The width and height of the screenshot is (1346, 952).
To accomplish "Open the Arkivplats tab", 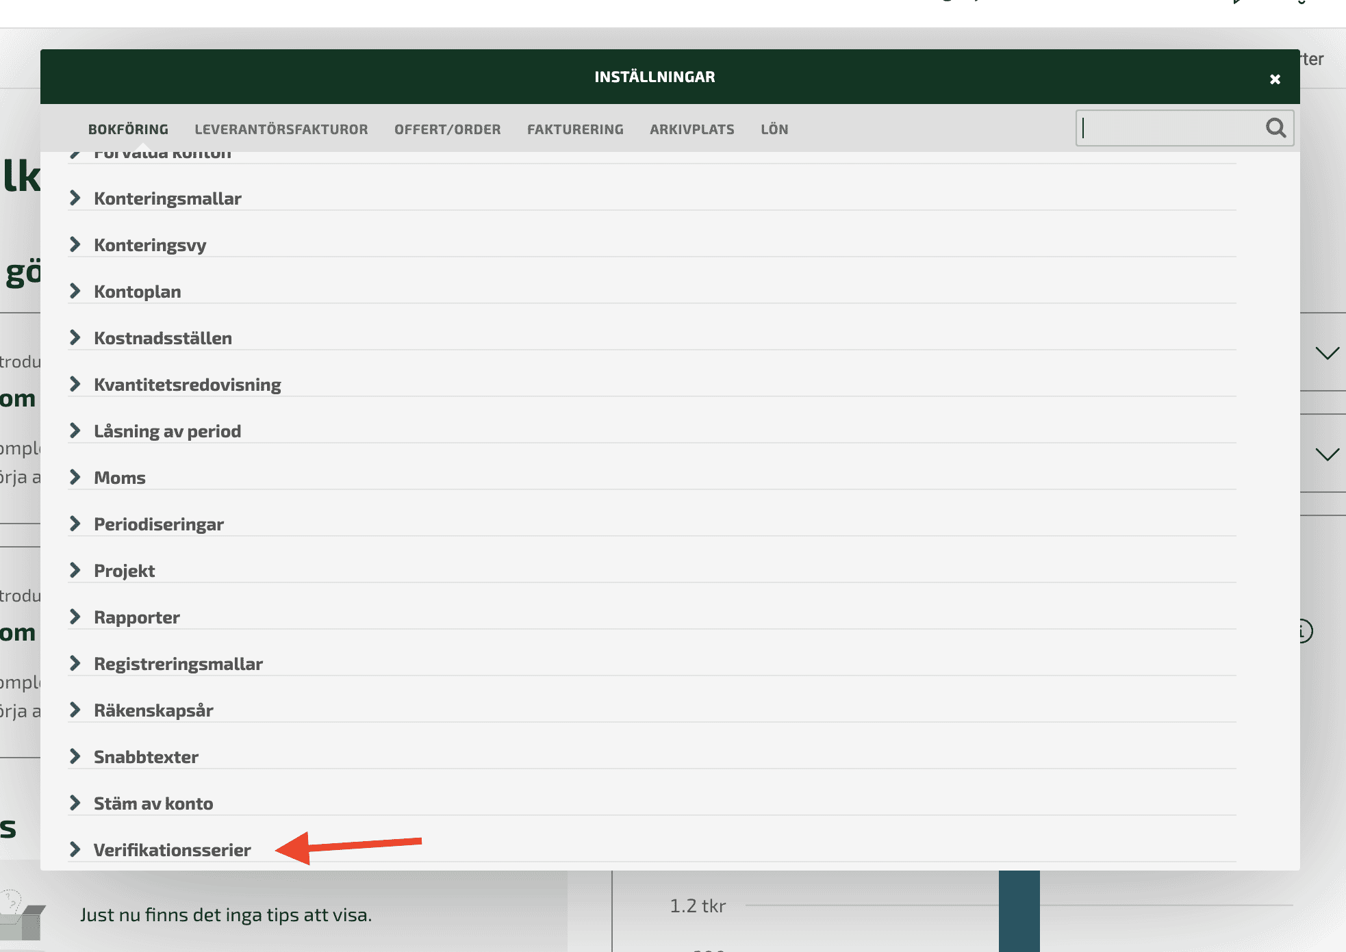I will (x=692, y=129).
